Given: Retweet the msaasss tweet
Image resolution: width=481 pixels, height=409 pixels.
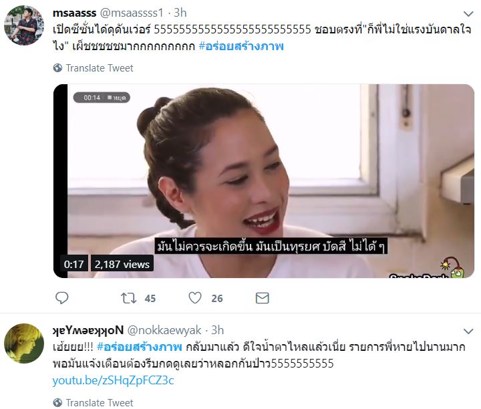Looking at the screenshot, I should point(128,298).
